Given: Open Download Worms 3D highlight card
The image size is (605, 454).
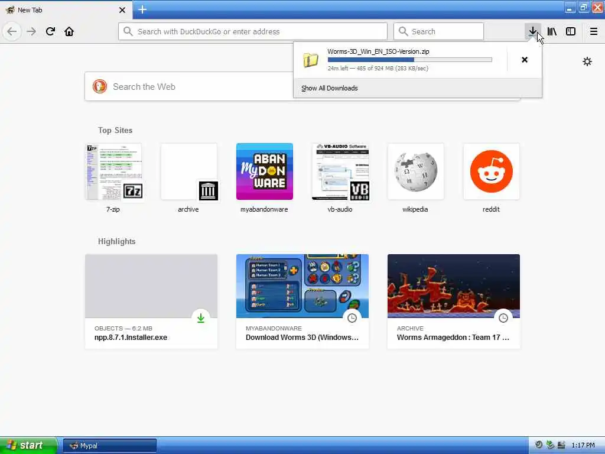Looking at the screenshot, I should pyautogui.click(x=302, y=301).
